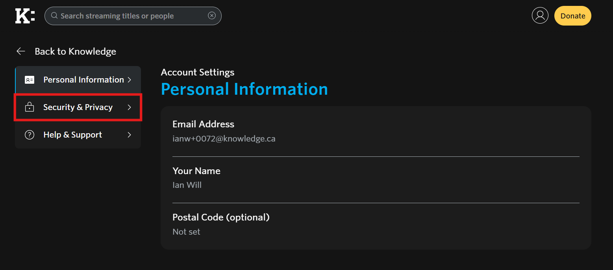Viewport: 613px width, 270px height.
Task: Select the Your Name row
Action: tap(376, 178)
